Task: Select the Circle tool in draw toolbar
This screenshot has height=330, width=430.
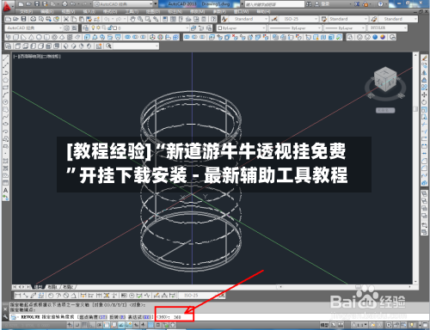Action: point(5,102)
